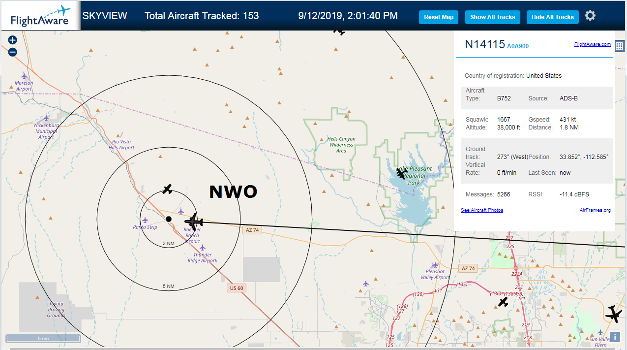Click the receiver site black dot

tap(168, 219)
